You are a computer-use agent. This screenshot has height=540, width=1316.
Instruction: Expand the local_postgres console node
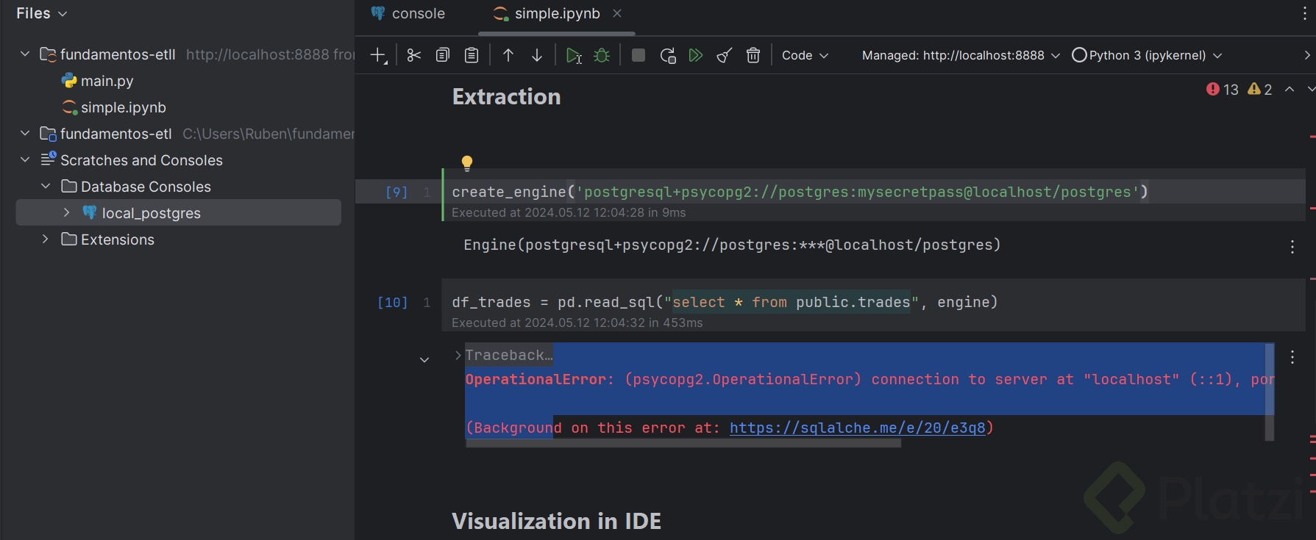click(x=67, y=212)
